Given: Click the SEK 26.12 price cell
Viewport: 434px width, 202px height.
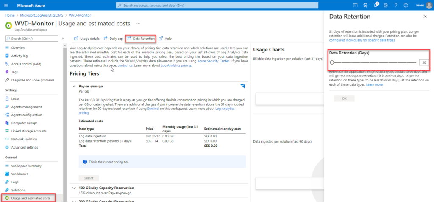Looking at the screenshot, I should click(152, 136).
